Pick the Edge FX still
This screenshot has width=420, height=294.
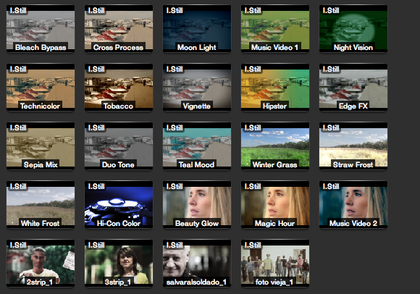coord(353,87)
